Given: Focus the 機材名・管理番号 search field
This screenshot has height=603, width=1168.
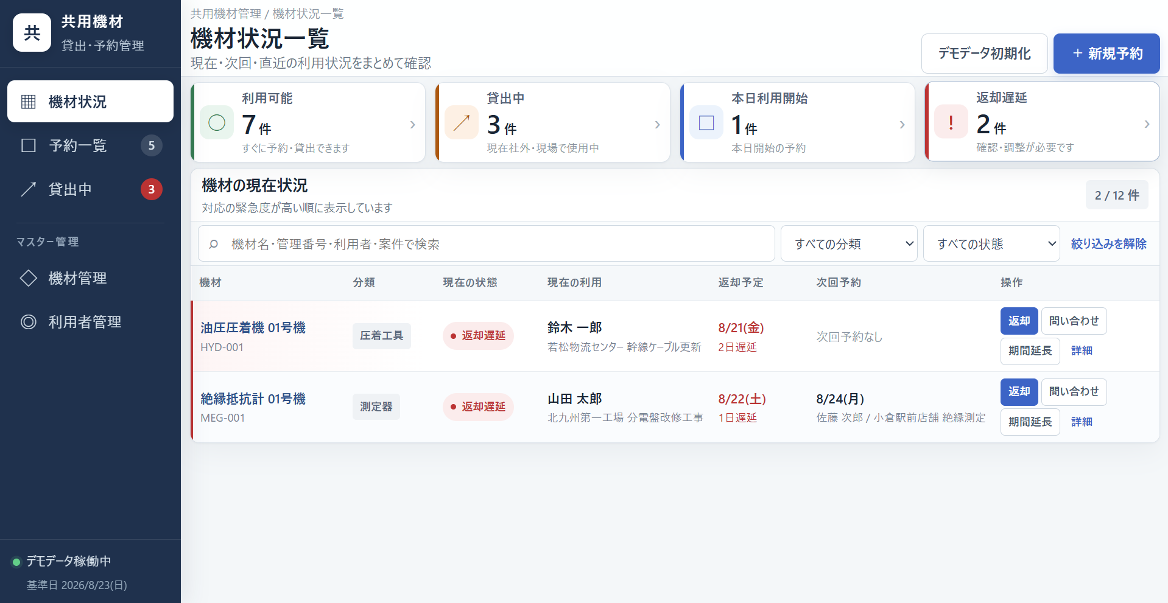Looking at the screenshot, I should tap(486, 243).
